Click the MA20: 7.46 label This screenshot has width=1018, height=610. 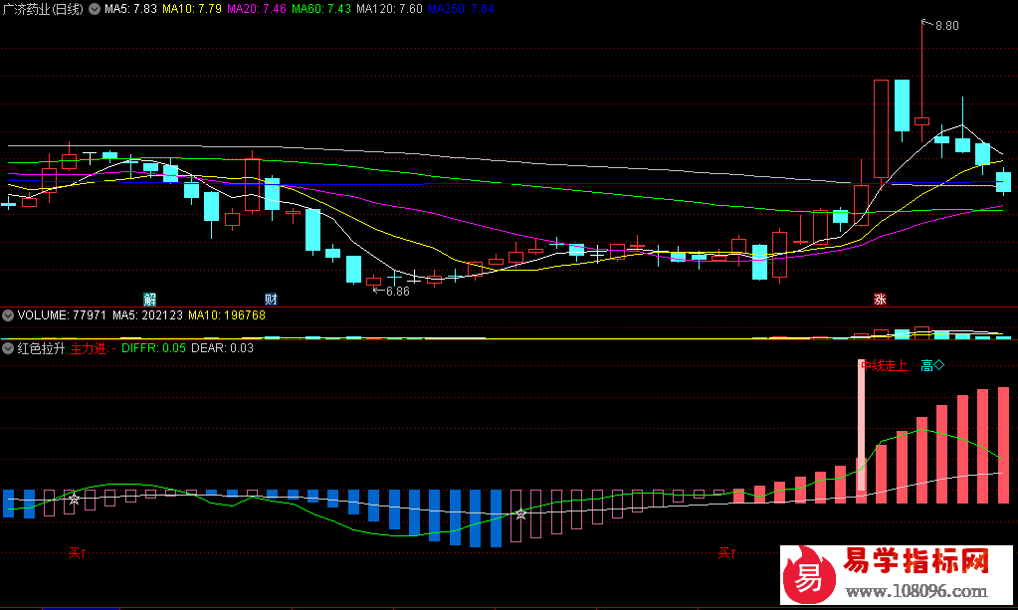(257, 9)
